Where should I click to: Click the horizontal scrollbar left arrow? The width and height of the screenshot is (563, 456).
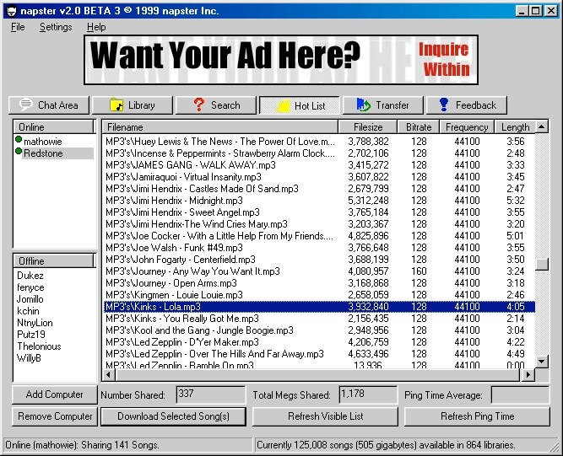coord(109,375)
